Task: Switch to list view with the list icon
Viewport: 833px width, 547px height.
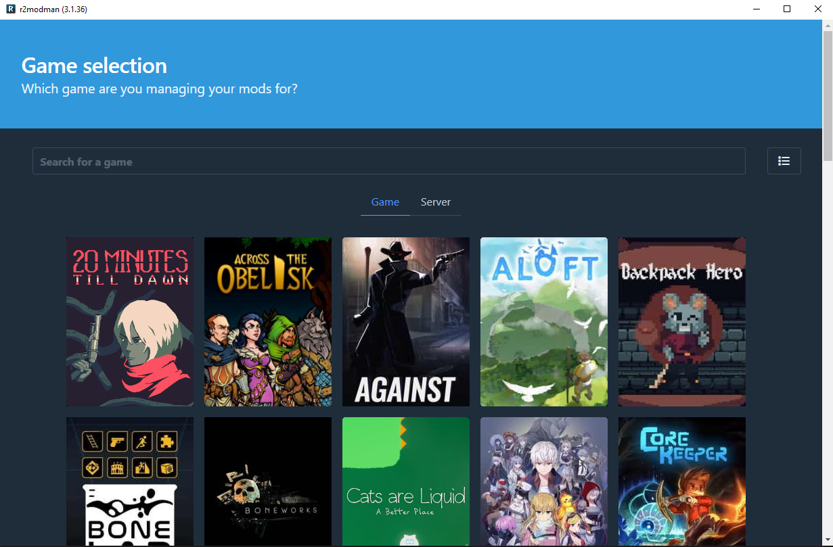Action: 784,161
